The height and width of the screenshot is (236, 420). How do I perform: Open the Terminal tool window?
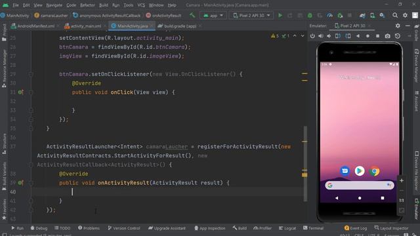click(314, 228)
